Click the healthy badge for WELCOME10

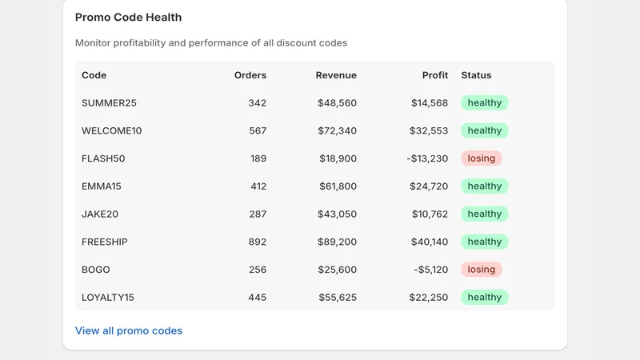(485, 130)
